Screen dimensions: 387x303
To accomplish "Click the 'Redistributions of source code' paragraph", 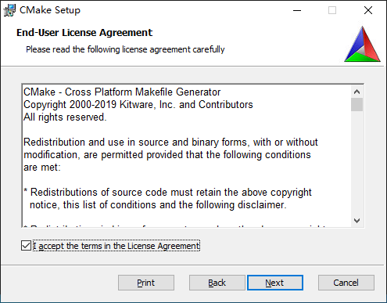I will (168, 199).
